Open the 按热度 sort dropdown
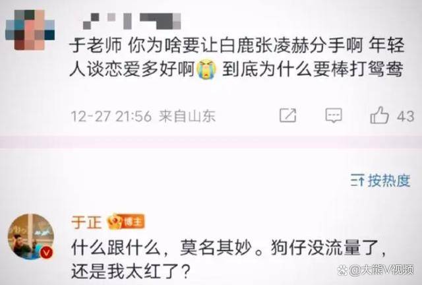Image resolution: width=422 pixels, height=285 pixels. click(380, 181)
